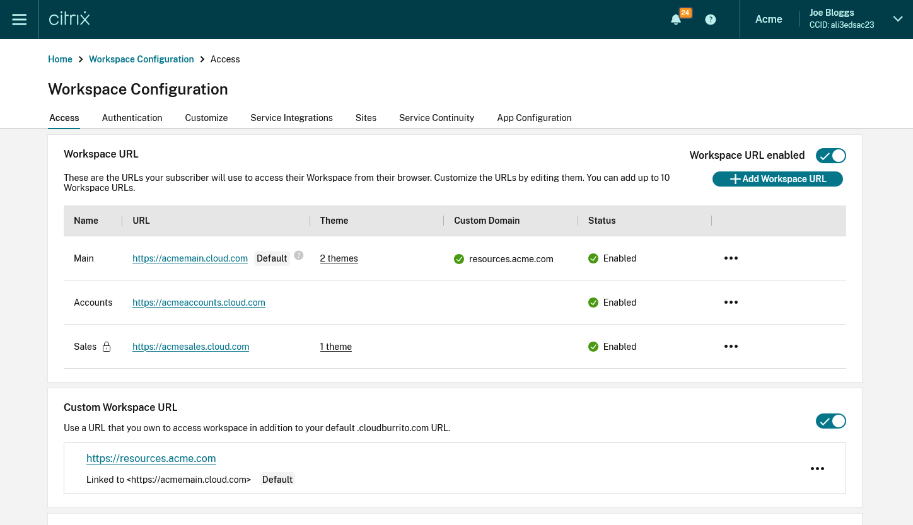Screen dimensions: 913x525
Task: Switch to the Service Continuity tab
Action: tap(436, 118)
